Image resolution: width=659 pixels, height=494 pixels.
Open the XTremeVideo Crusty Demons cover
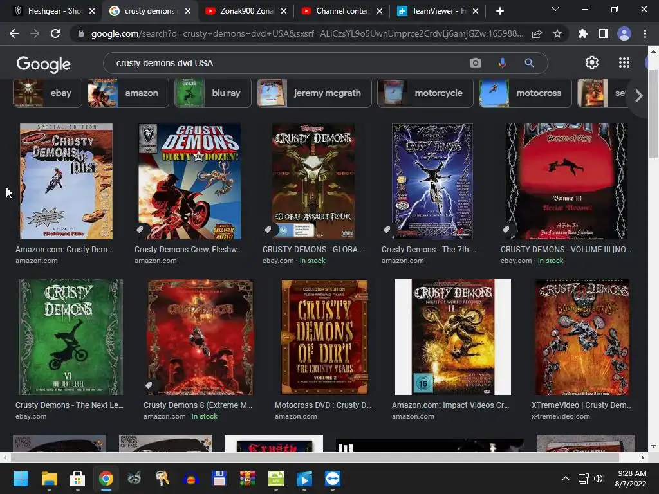pos(582,337)
